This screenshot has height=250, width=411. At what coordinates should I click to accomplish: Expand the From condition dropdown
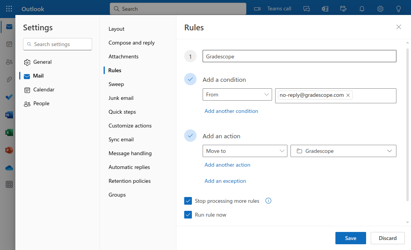tap(237, 94)
